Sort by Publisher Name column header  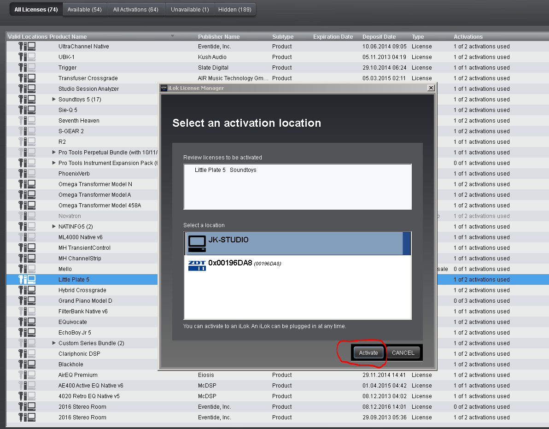[219, 37]
